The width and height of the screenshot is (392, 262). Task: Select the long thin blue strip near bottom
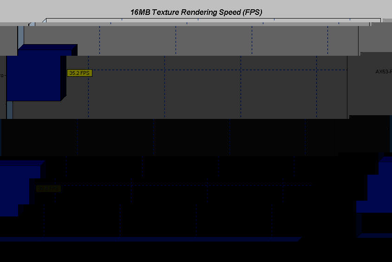(x=149, y=239)
